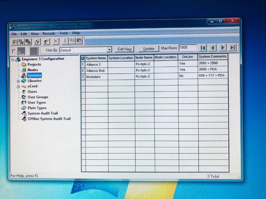Click the grayed Backup Project toolbar icon
This screenshot has width=266, height=199.
click(x=21, y=42)
